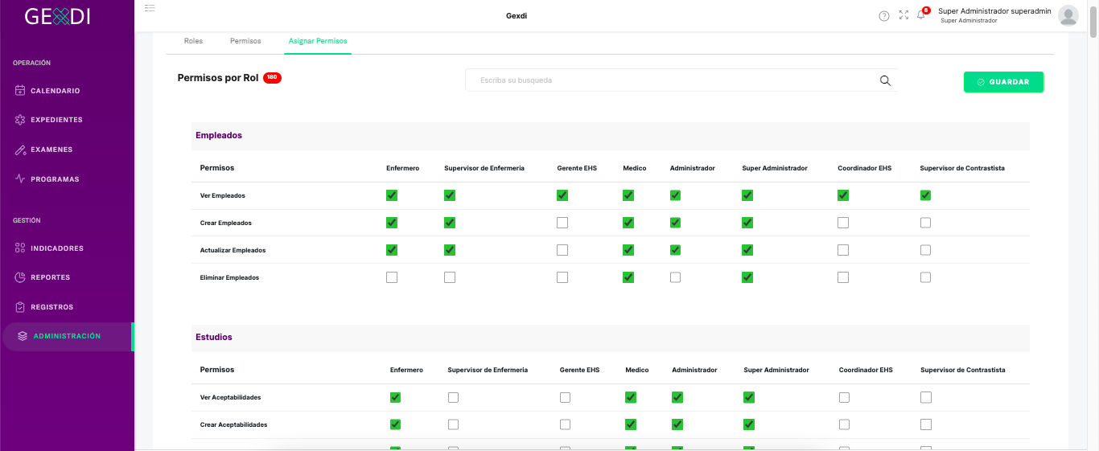
Task: Click the Guardar button
Action: click(x=1003, y=82)
